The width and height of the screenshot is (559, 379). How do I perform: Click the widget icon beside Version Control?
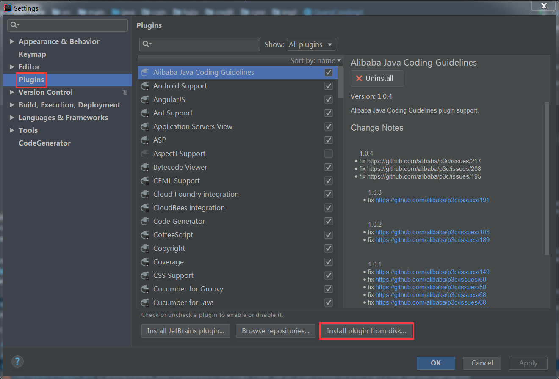tap(125, 92)
